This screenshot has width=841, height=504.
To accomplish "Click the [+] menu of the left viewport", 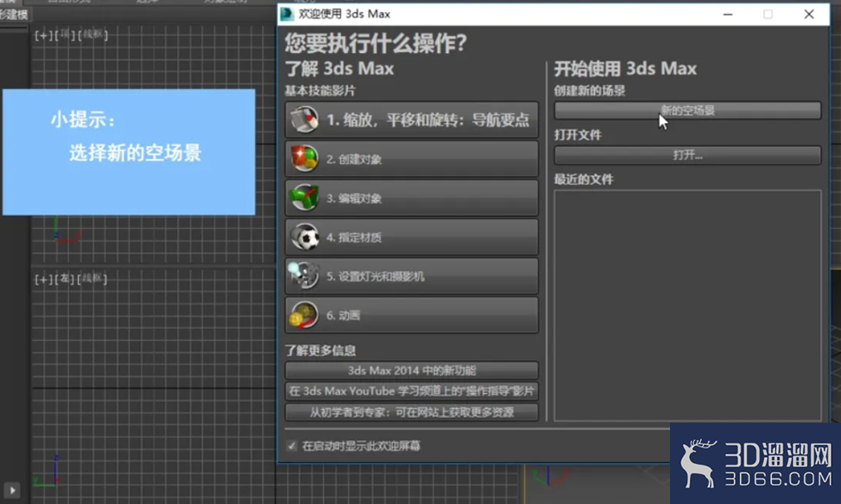I will 43,279.
